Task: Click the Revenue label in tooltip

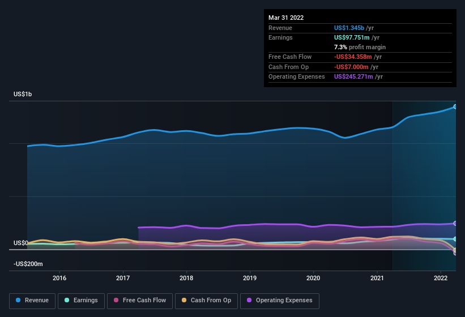Action: [x=280, y=28]
